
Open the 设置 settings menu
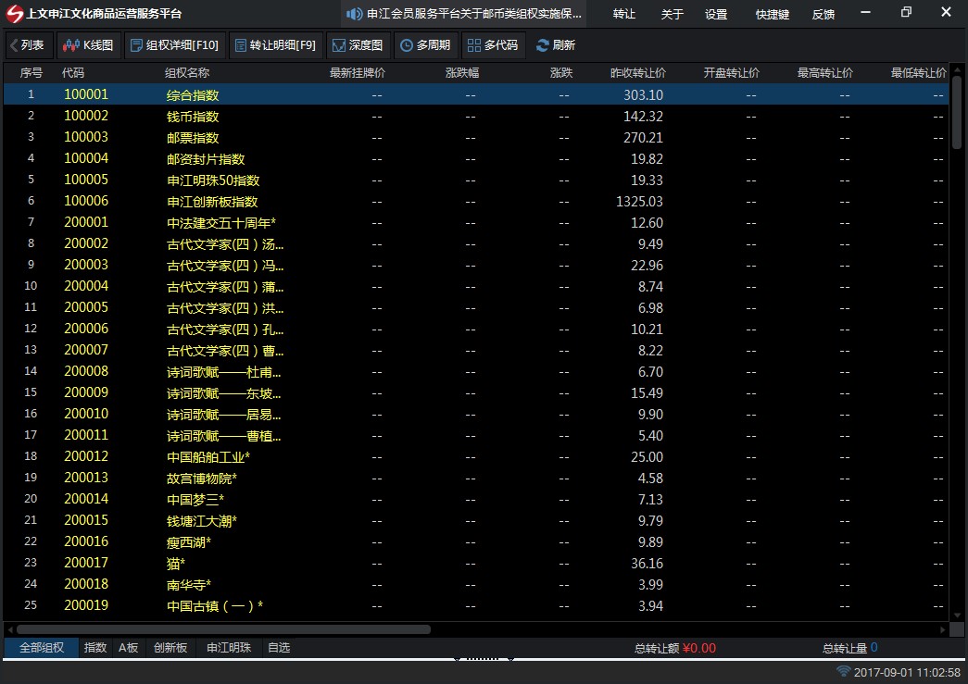point(717,14)
